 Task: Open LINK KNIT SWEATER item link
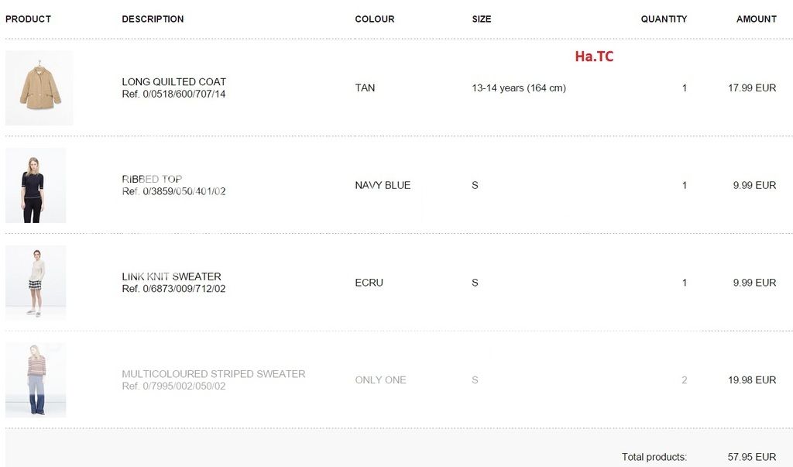tap(171, 276)
